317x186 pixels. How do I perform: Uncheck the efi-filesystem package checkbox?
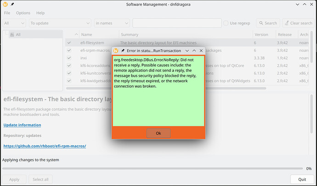pyautogui.click(x=69, y=43)
